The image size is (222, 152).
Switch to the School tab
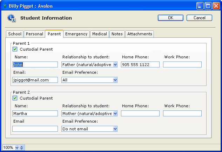pos(15,34)
